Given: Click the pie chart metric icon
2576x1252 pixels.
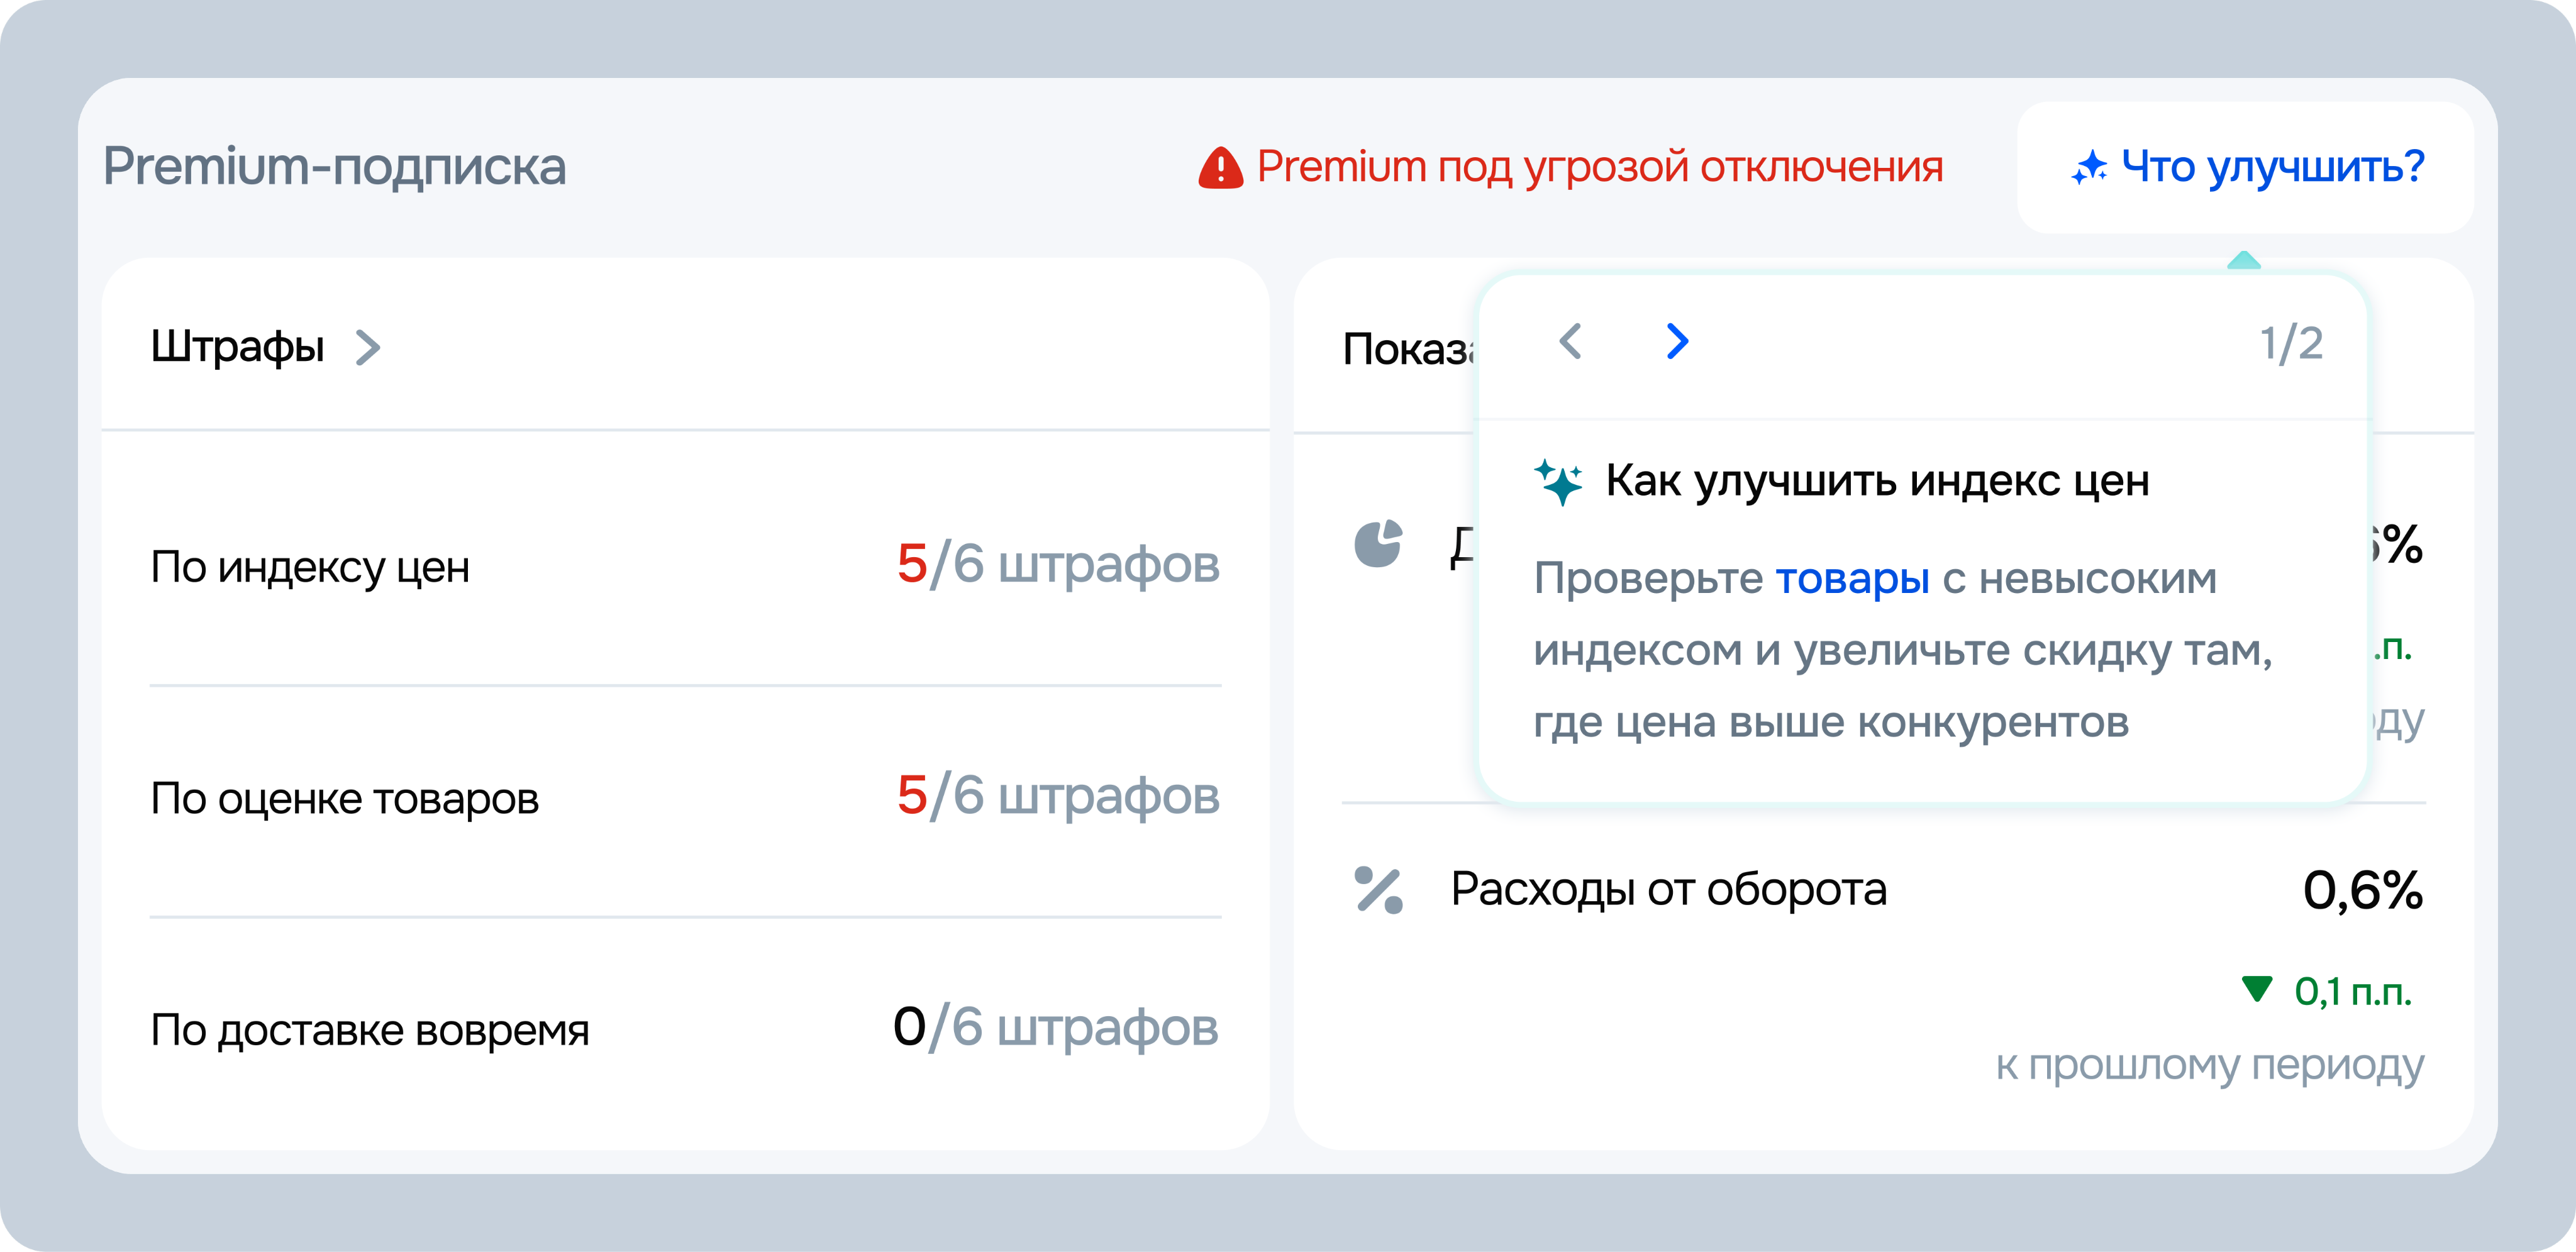Looking at the screenshot, I should click(1378, 544).
